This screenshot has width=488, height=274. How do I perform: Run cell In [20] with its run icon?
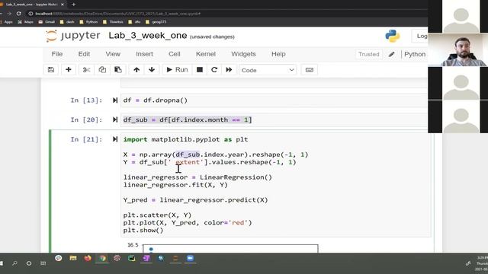[115, 120]
